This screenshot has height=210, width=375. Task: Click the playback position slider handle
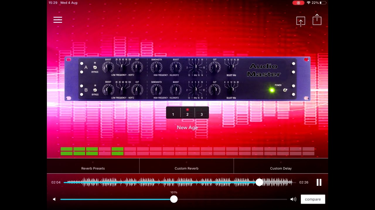259,182
